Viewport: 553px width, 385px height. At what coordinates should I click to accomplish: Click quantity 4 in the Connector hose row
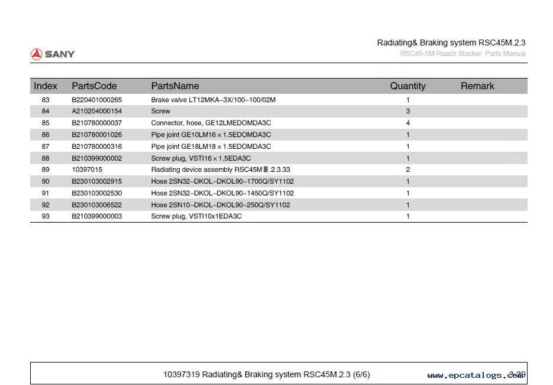[408, 123]
